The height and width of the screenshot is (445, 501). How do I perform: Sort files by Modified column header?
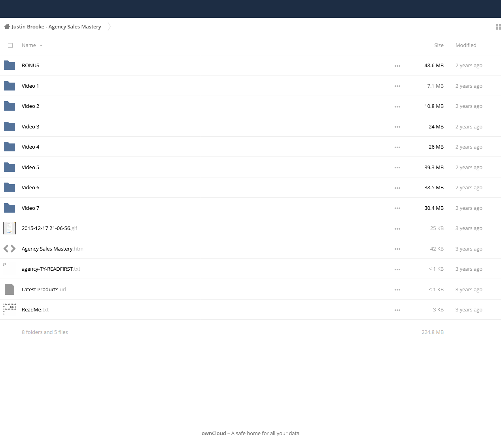click(466, 45)
